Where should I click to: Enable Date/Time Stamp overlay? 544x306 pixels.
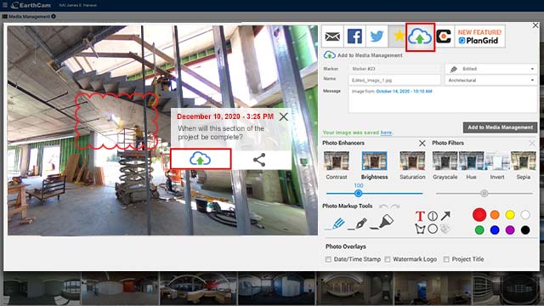coord(328,259)
